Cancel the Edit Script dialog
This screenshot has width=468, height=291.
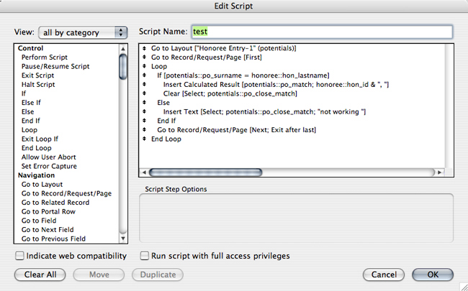click(384, 274)
